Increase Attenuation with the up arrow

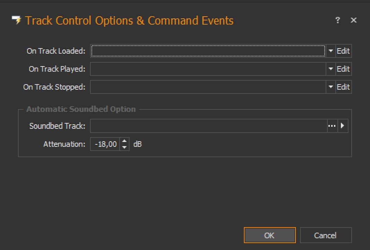point(125,141)
